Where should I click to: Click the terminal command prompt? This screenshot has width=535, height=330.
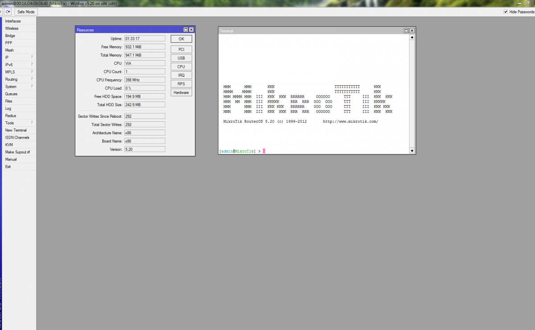coord(312,151)
